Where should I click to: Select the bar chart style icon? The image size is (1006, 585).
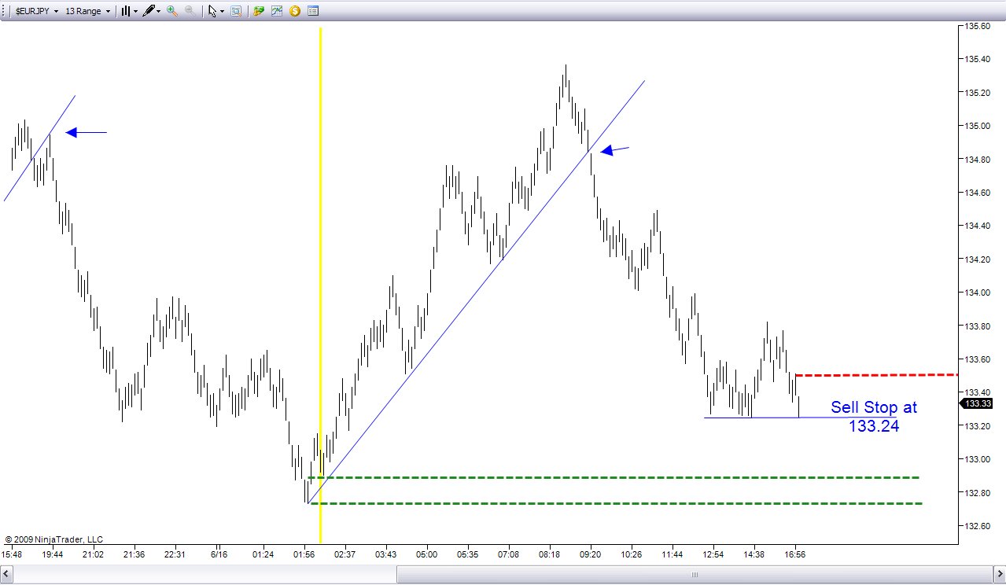point(126,11)
